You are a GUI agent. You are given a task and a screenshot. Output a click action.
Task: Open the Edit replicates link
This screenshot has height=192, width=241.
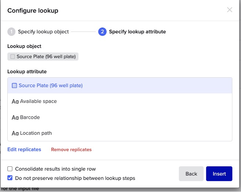[24, 149]
